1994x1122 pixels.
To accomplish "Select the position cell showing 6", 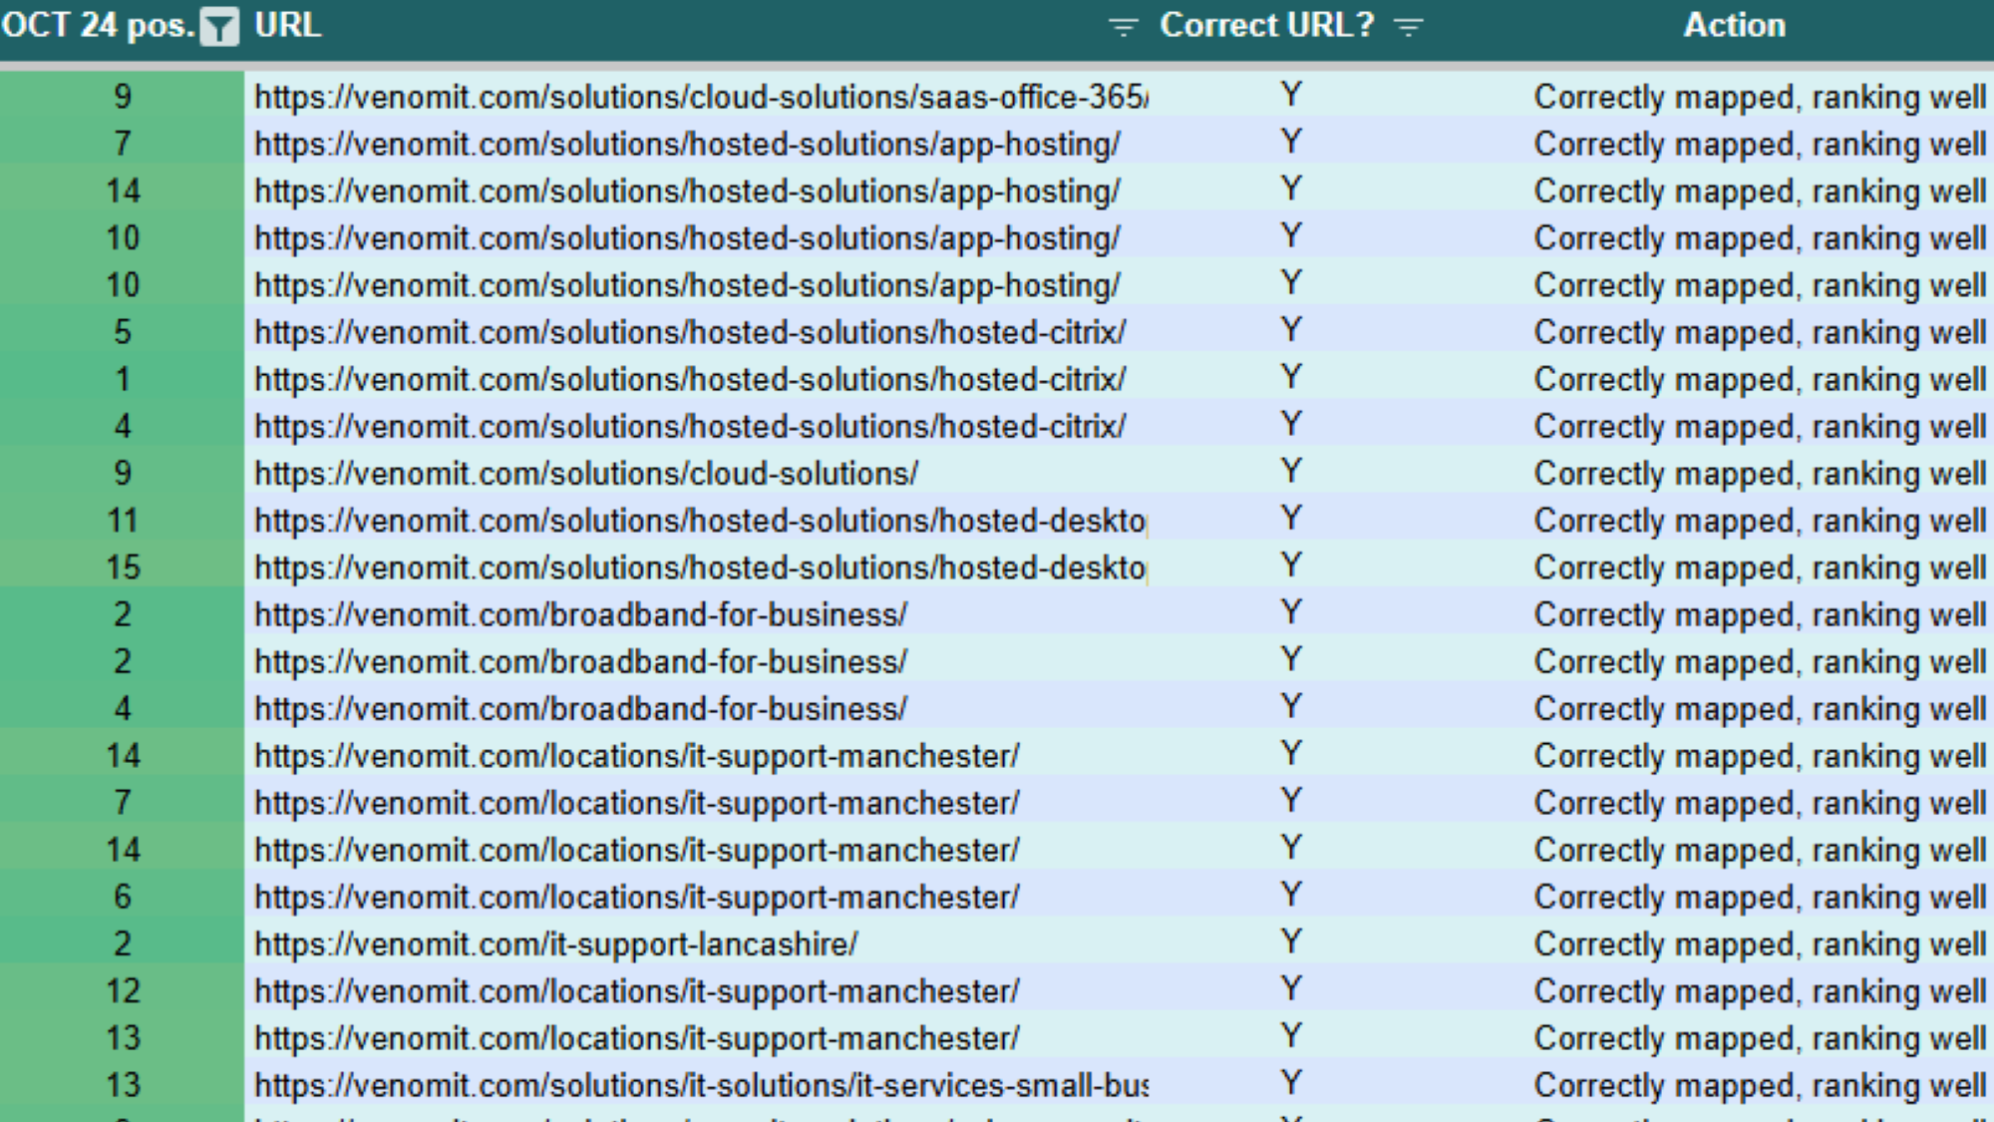I will pyautogui.click(x=123, y=897).
